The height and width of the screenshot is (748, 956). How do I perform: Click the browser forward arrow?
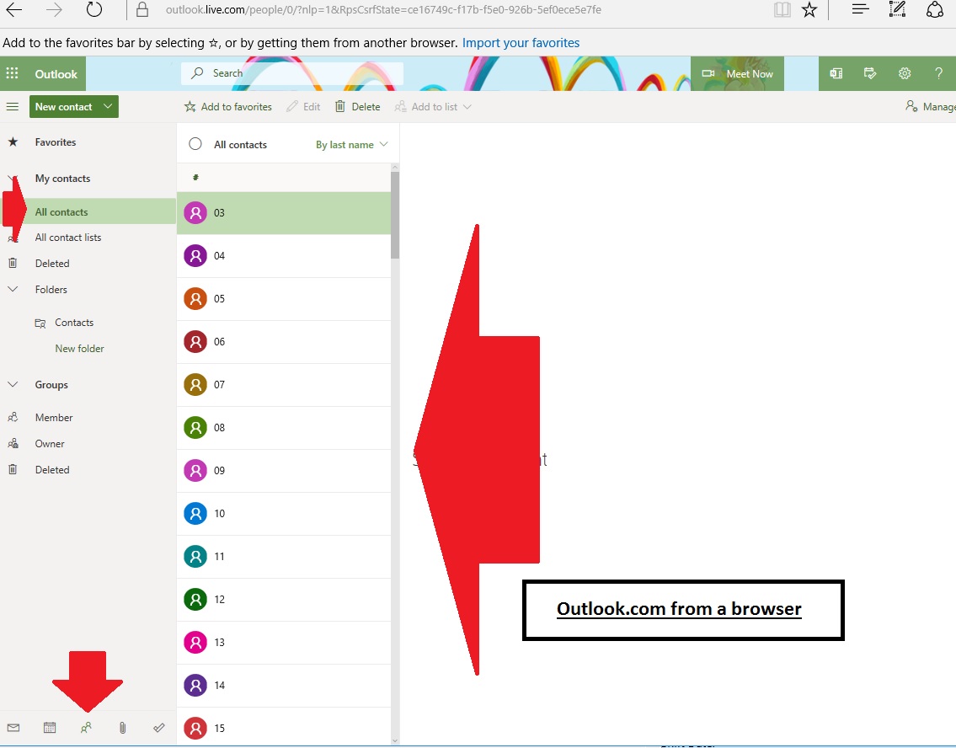point(54,10)
